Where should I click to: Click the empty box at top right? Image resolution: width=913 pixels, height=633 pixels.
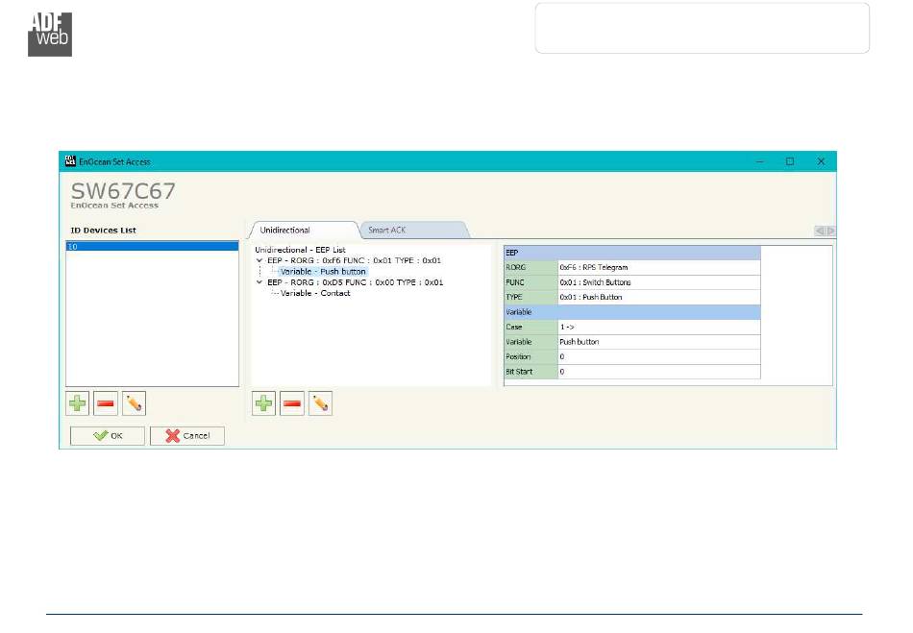[703, 28]
